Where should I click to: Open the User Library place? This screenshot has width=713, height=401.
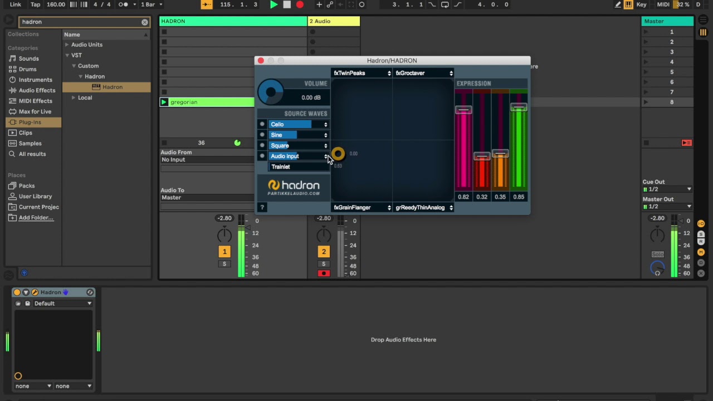coord(35,196)
